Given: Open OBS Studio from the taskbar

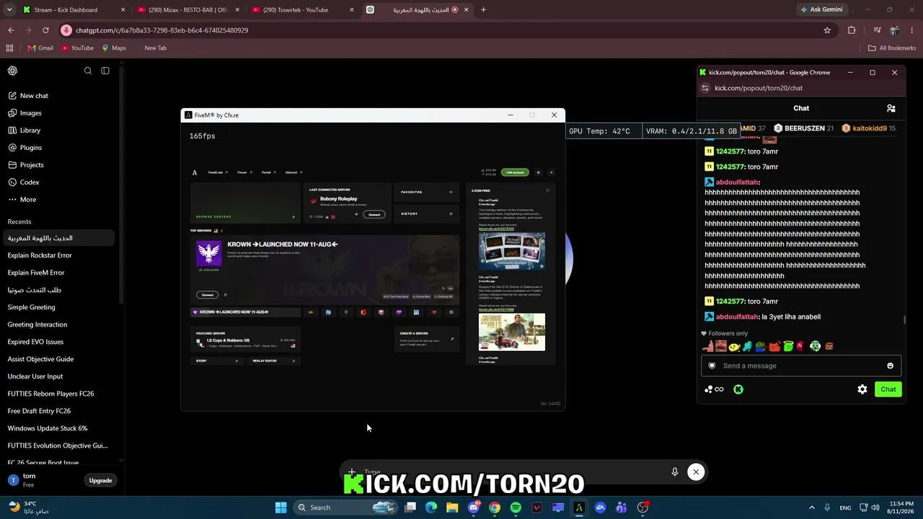Looking at the screenshot, I should 642,507.
